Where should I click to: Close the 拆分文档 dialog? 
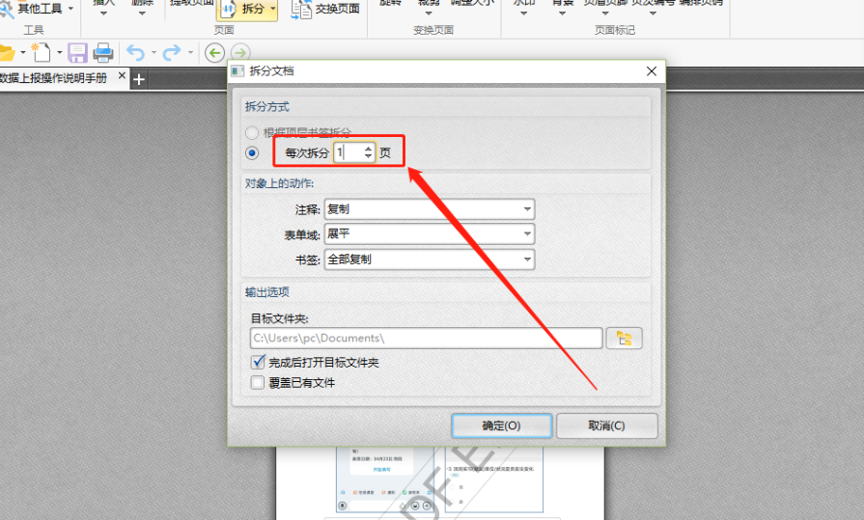click(x=652, y=71)
